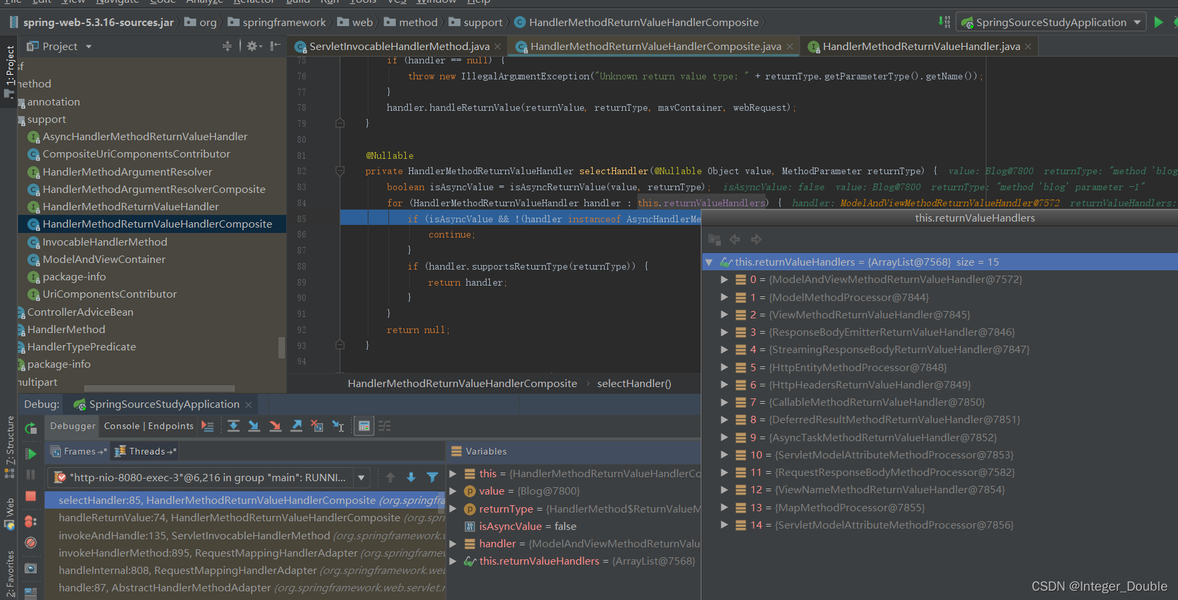The height and width of the screenshot is (600, 1178).
Task: Open the 7: Structure side tab
Action: tap(10, 446)
